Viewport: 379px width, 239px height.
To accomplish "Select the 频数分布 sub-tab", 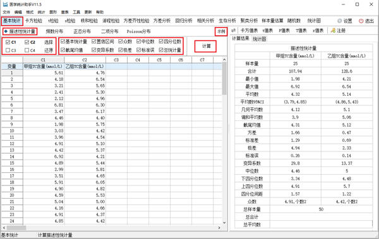I will coord(54,32).
